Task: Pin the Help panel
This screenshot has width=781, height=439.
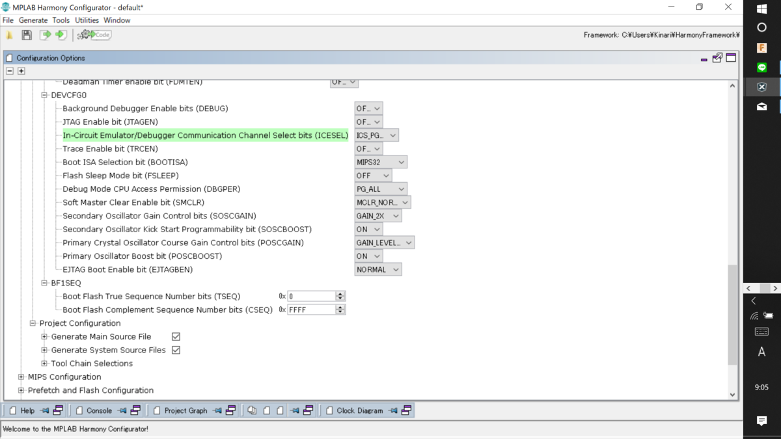Action: coord(45,410)
